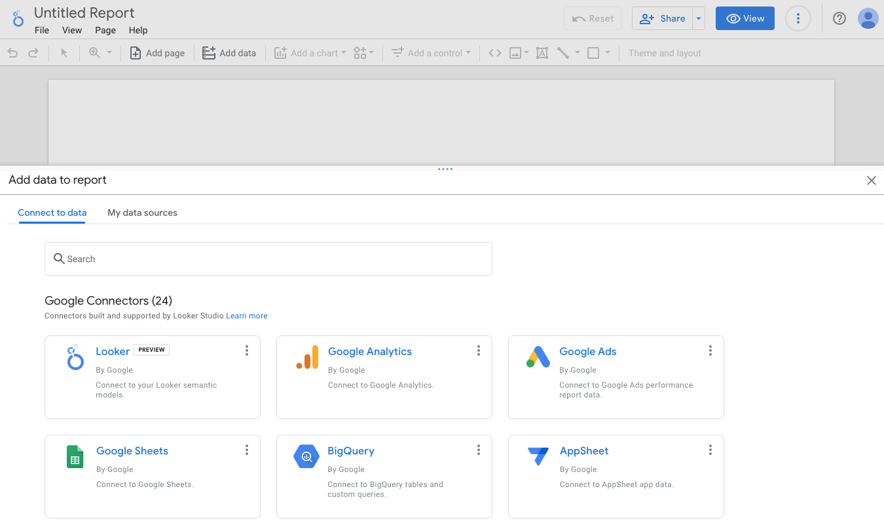Open Google Ads card three-dot menu

[710, 350]
